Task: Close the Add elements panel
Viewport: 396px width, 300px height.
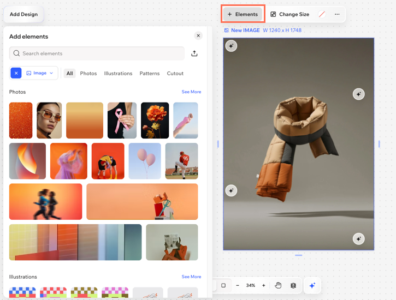Action: pyautogui.click(x=198, y=35)
